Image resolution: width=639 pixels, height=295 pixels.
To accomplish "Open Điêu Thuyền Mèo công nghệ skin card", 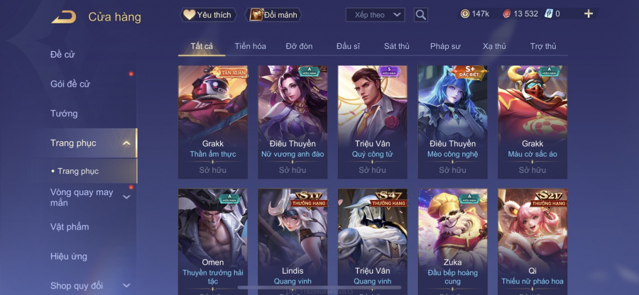I will 452,122.
